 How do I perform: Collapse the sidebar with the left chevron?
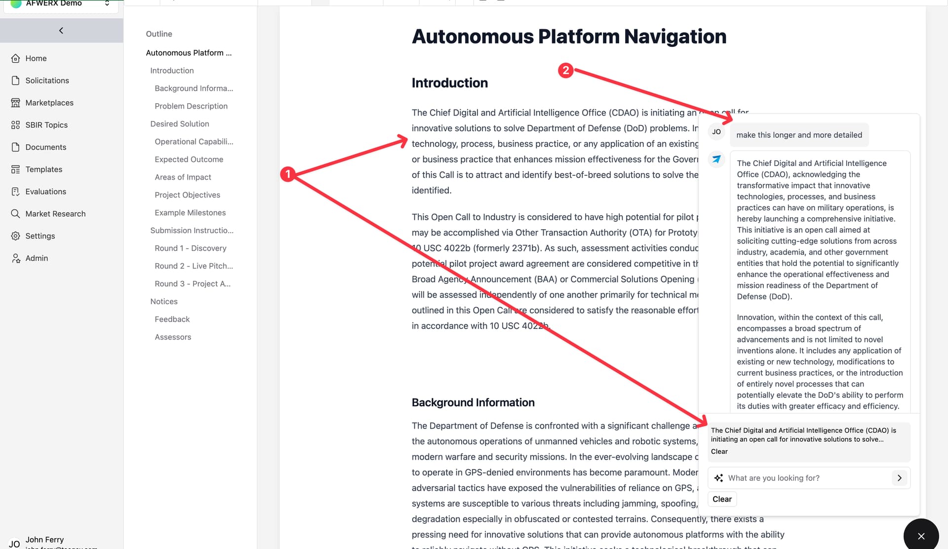tap(61, 31)
